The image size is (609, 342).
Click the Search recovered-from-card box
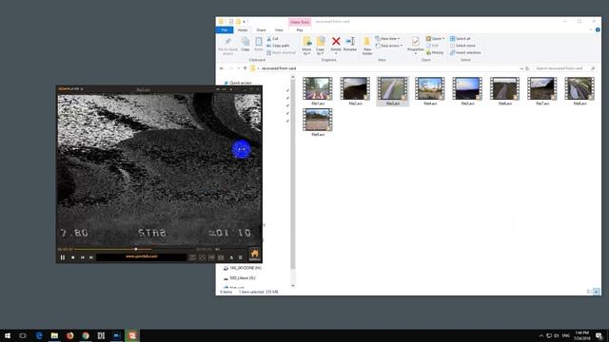[x=564, y=68]
